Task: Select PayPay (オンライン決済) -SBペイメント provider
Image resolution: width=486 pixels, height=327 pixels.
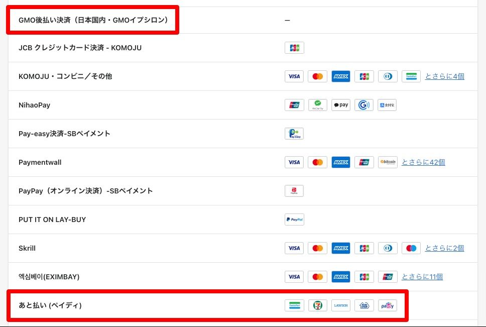Action: [85, 191]
